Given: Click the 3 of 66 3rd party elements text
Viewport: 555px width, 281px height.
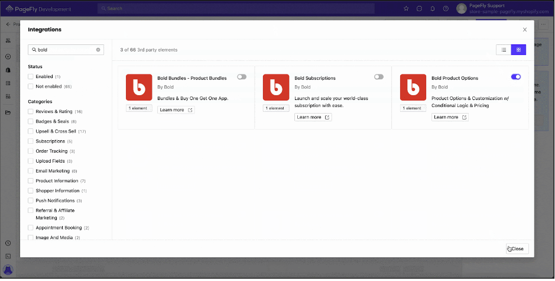Looking at the screenshot, I should tap(149, 50).
